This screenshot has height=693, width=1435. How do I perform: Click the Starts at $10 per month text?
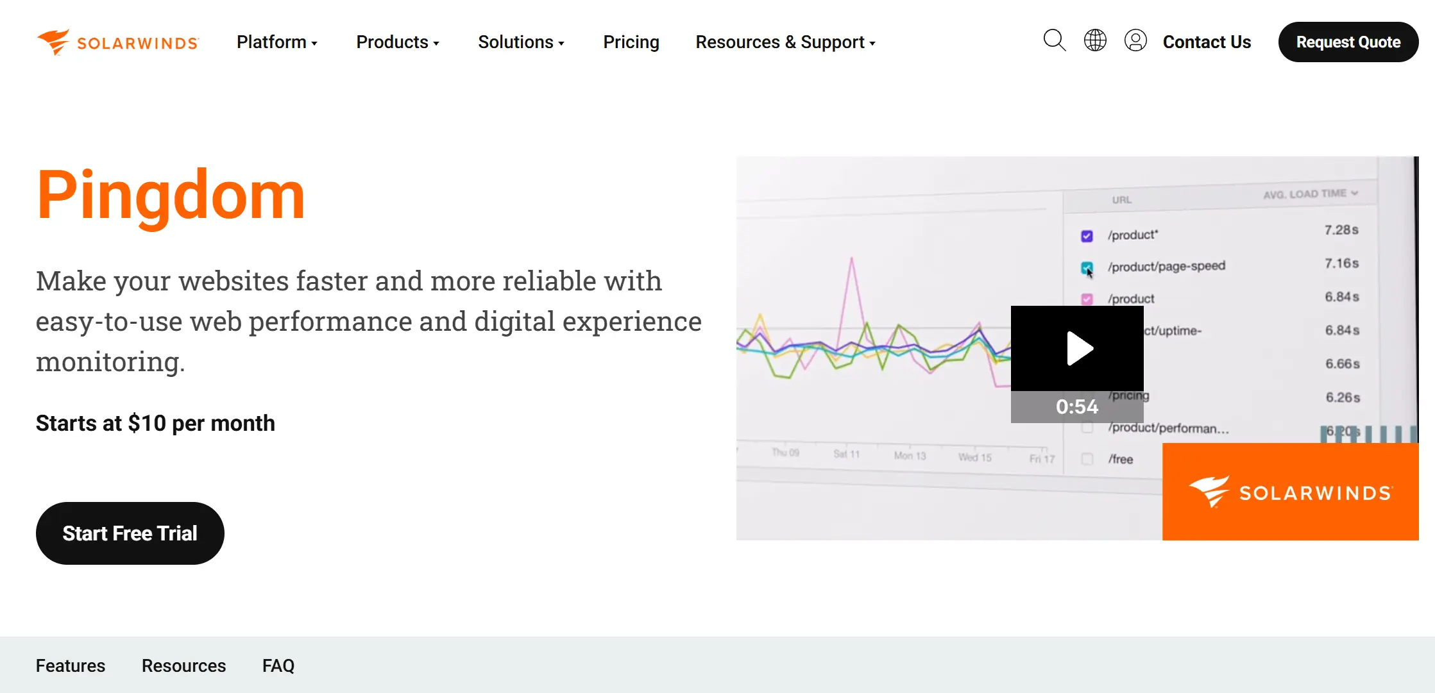pyautogui.click(x=155, y=423)
